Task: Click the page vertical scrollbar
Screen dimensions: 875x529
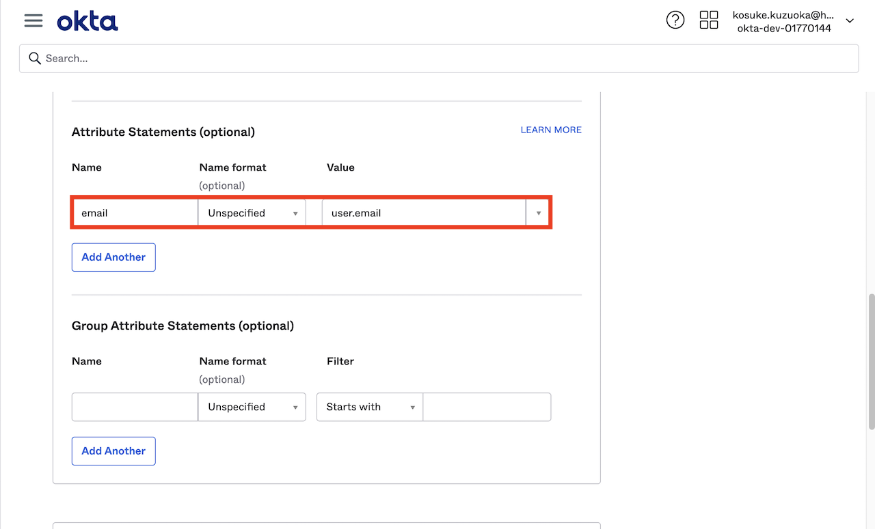Action: point(871,362)
